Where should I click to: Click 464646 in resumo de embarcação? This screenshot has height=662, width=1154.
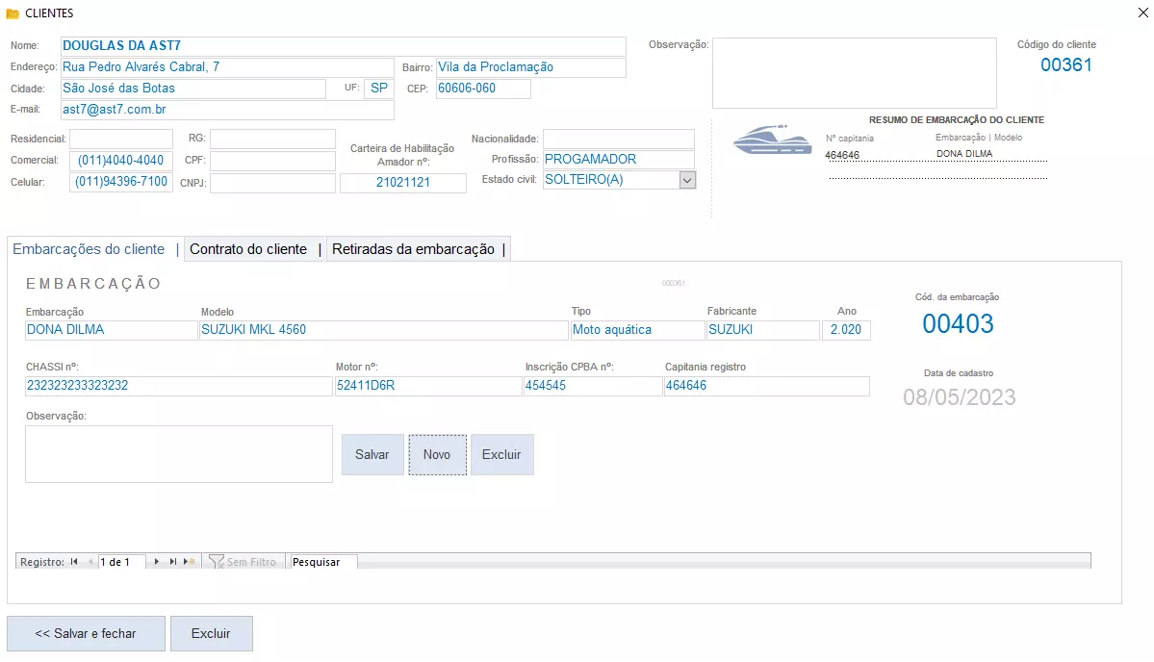842,155
